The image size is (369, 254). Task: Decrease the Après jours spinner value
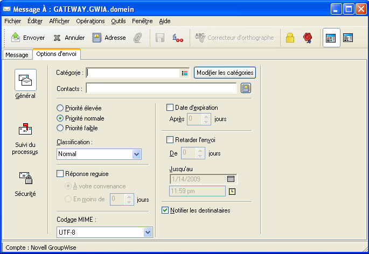(206, 122)
